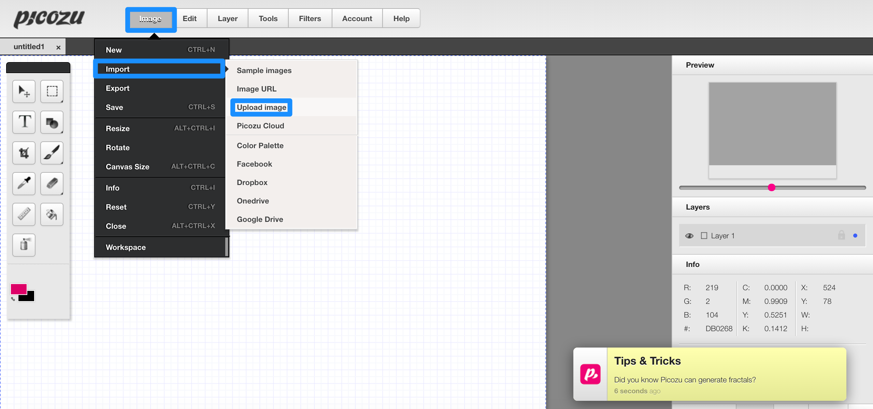The width and height of the screenshot is (873, 409).
Task: Select the rectangular Marquee selection tool
Action: click(x=52, y=91)
